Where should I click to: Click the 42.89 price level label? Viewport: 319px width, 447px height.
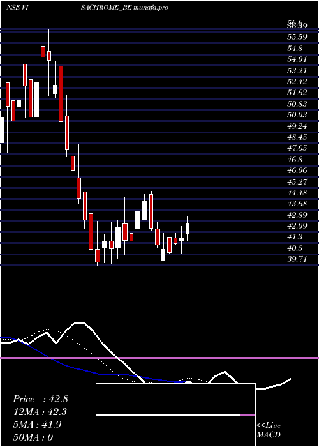click(x=297, y=215)
